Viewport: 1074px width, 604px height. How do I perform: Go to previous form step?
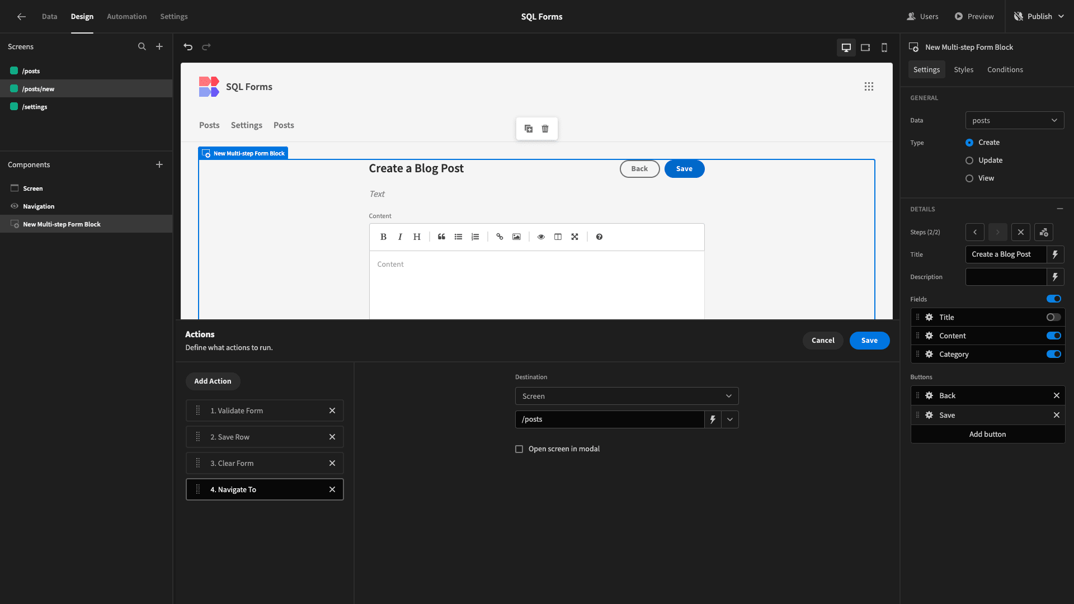click(975, 232)
